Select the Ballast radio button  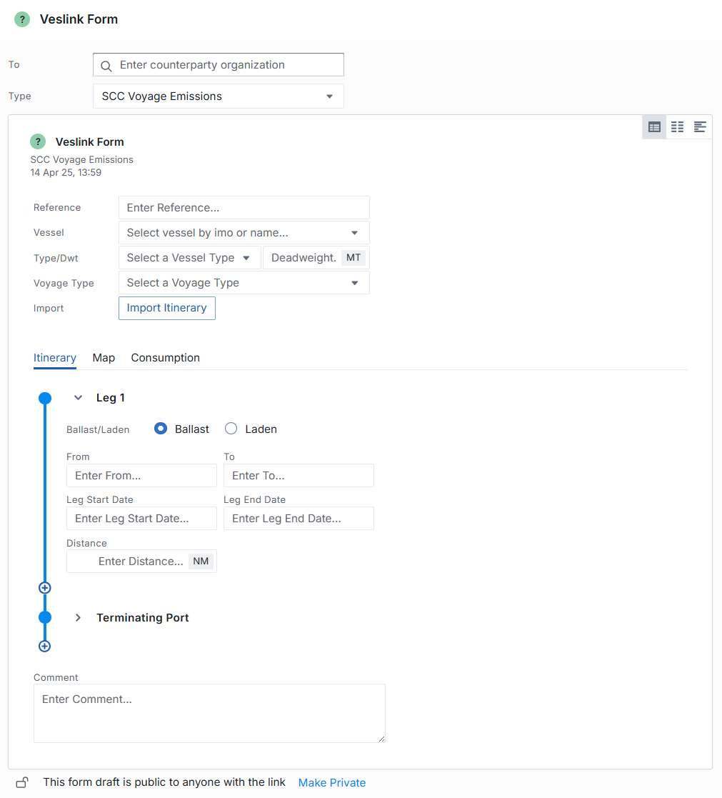(161, 429)
